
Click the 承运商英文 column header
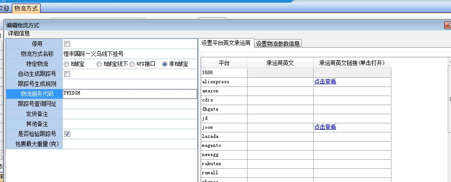(280, 63)
